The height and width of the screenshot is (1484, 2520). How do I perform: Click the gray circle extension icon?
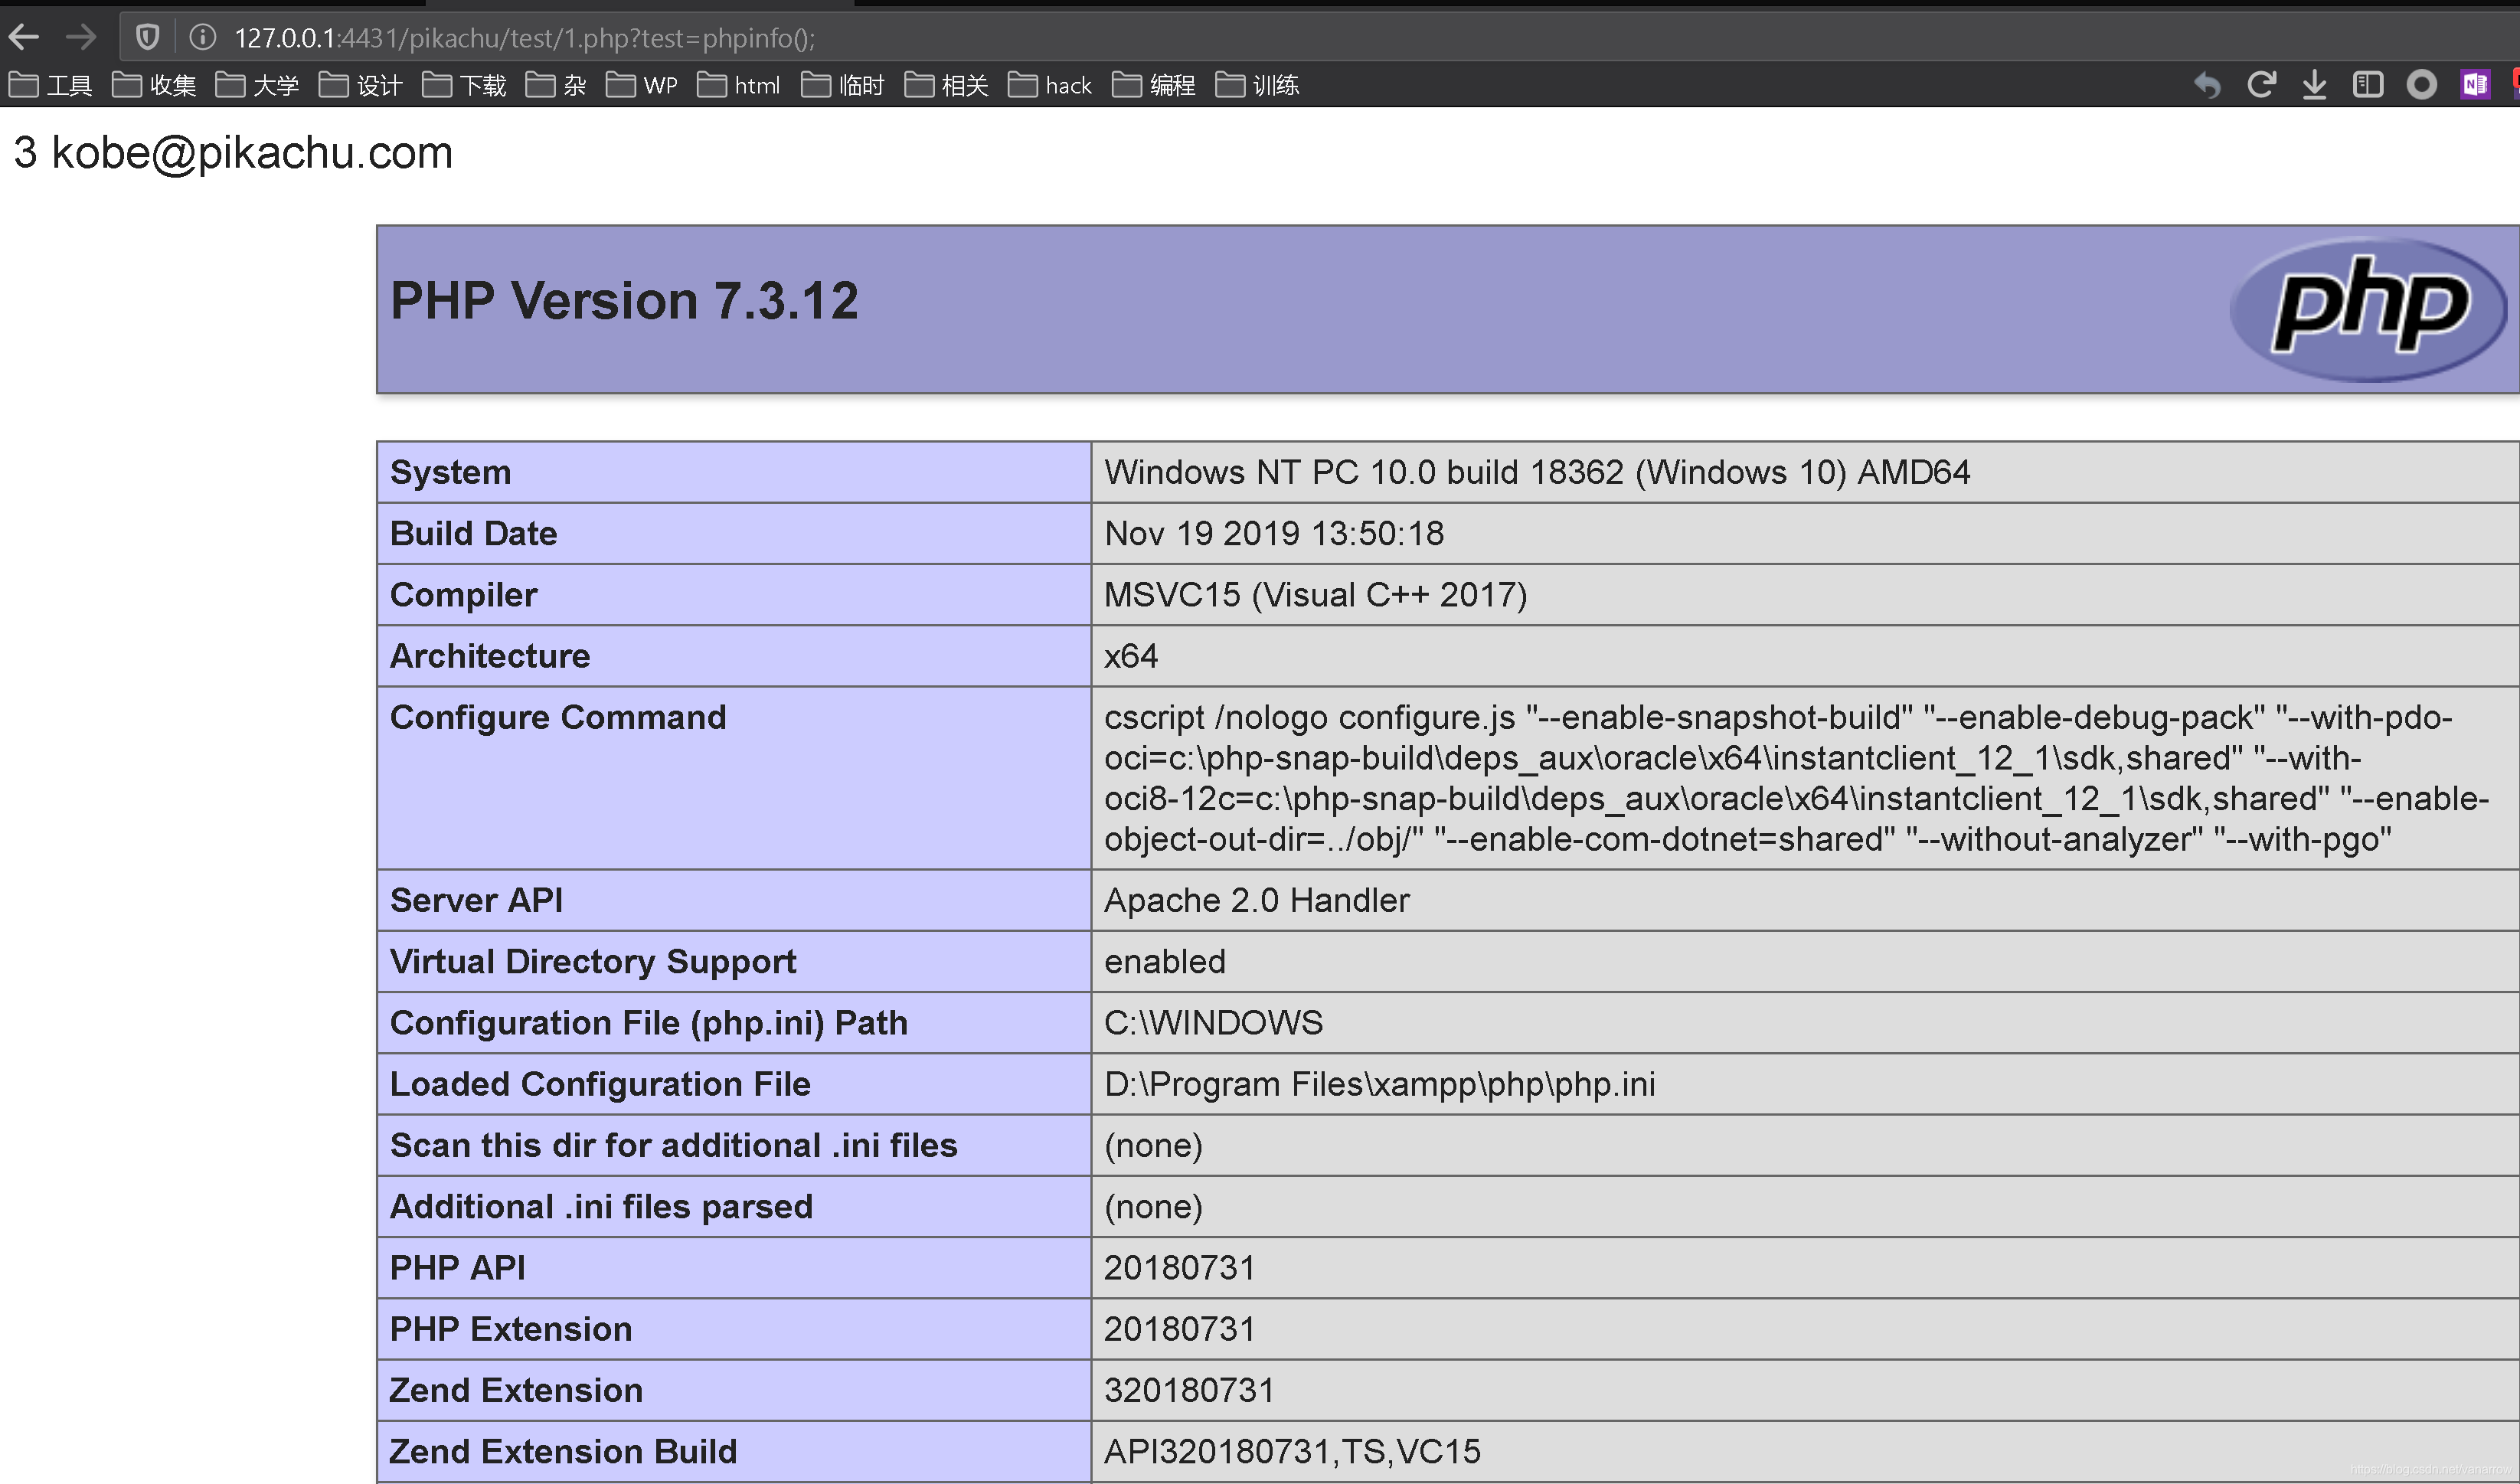[2421, 85]
